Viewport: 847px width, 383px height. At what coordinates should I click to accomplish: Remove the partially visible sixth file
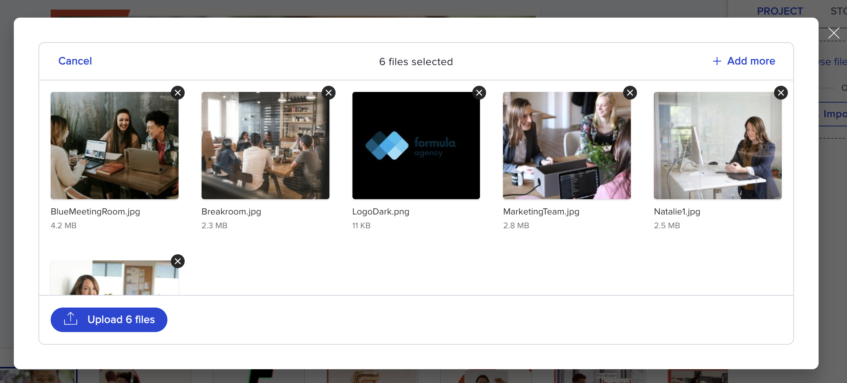pos(178,261)
